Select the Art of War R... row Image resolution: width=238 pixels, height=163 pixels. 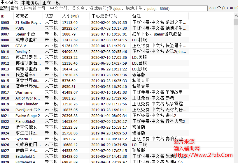[94, 98]
